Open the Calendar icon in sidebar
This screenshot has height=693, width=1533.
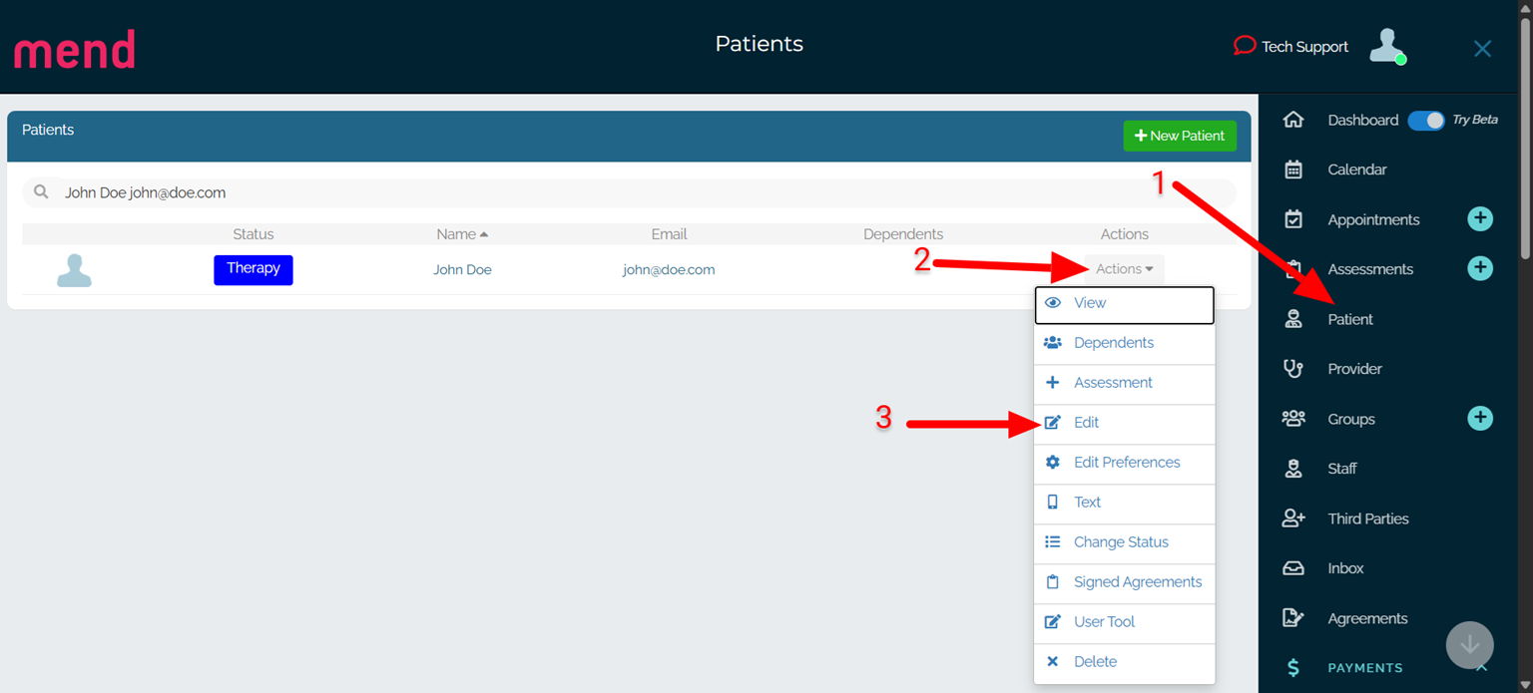tap(1293, 170)
